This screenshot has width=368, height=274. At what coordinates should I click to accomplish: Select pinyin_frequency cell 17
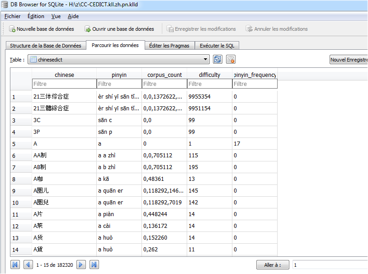tap(255, 143)
